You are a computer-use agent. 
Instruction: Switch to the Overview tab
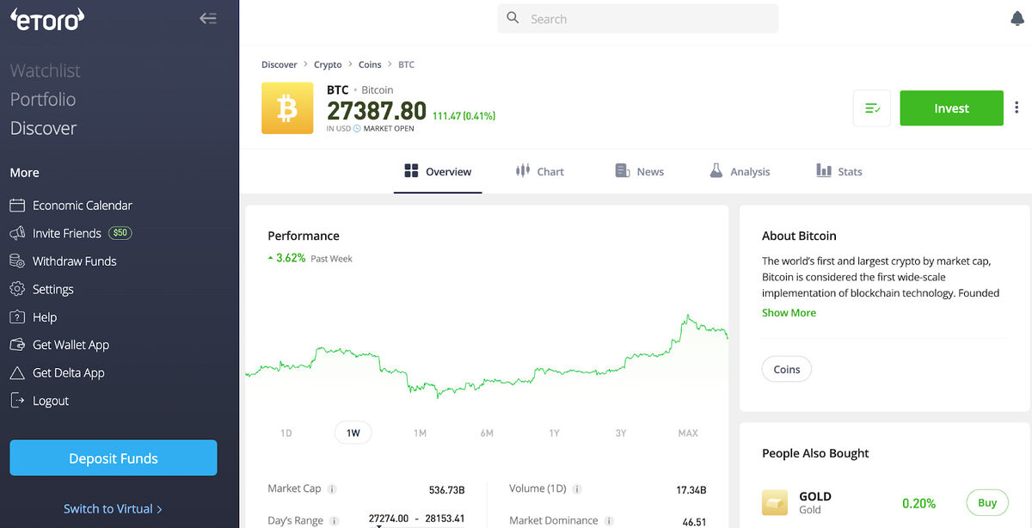coord(438,171)
